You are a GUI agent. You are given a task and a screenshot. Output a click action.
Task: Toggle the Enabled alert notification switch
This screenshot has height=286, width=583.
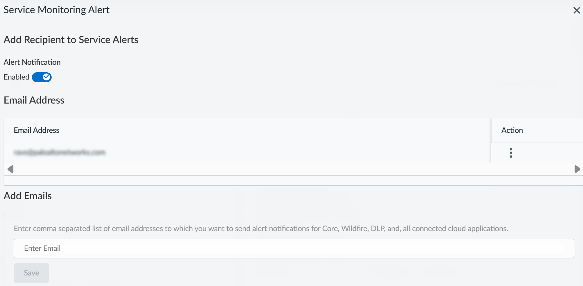point(42,77)
